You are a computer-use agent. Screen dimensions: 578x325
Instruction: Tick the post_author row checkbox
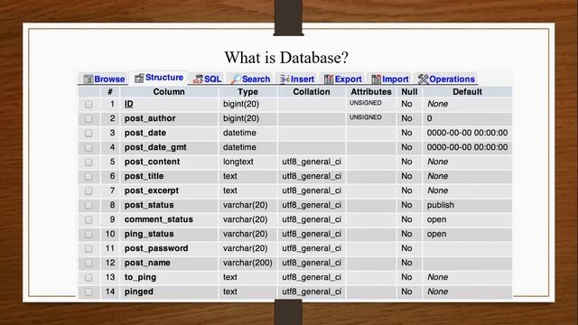point(89,118)
